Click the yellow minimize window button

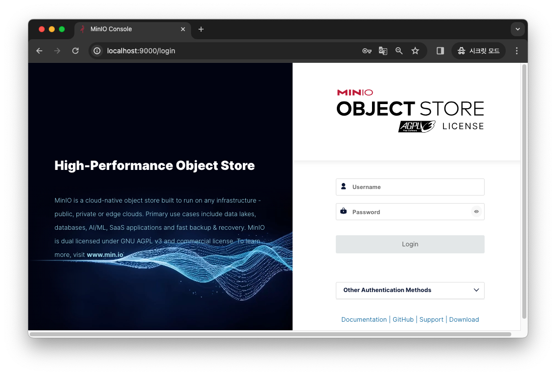(x=52, y=29)
